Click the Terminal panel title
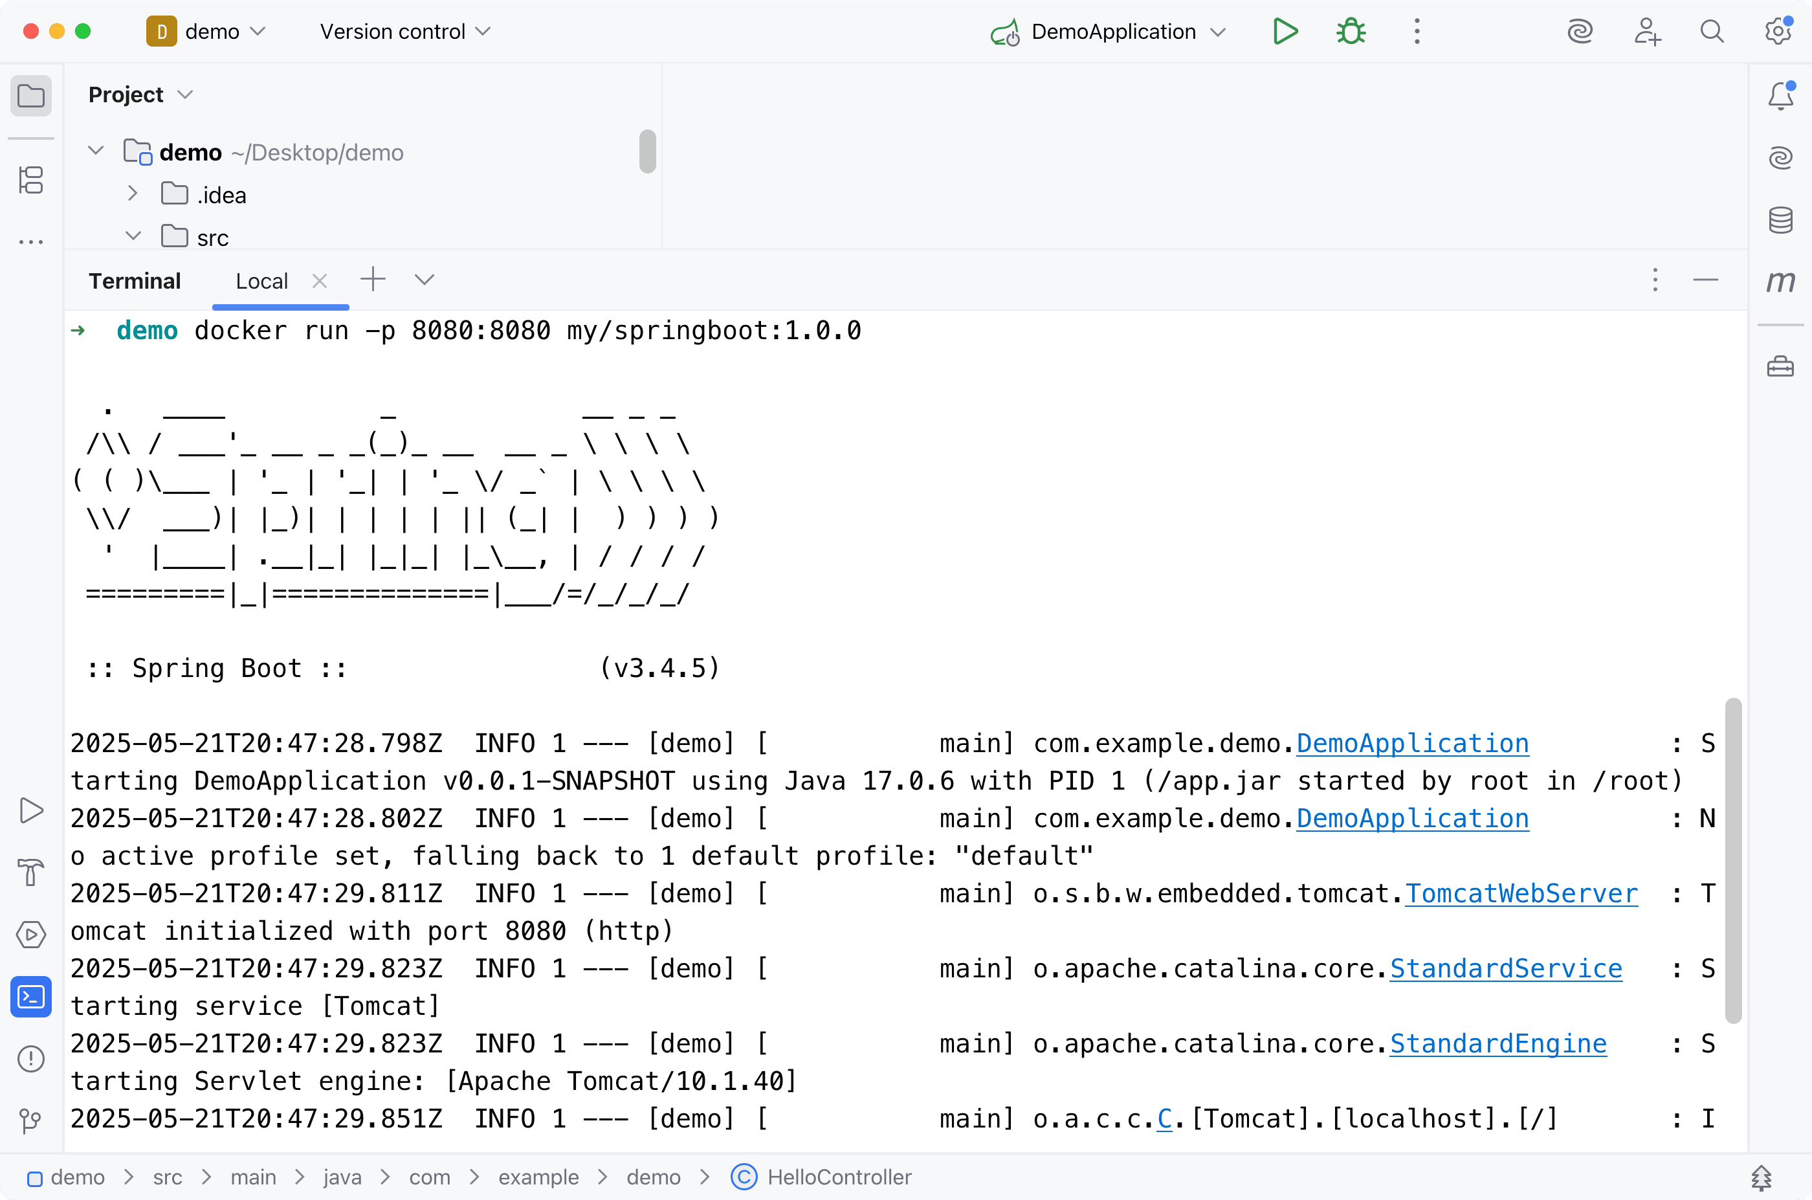1812x1200 pixels. click(135, 282)
